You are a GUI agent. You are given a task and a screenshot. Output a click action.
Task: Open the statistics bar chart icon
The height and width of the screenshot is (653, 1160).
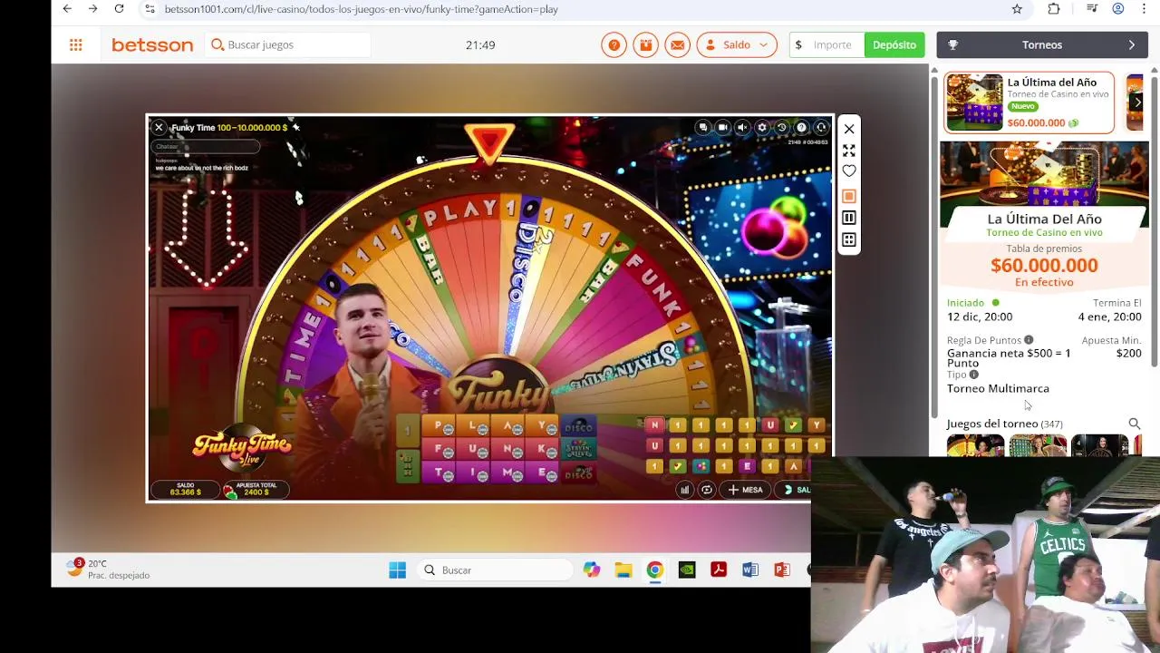coord(684,490)
